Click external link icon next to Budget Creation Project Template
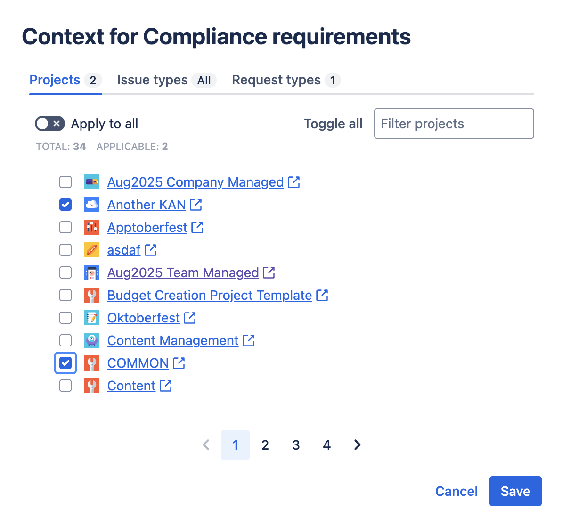Image resolution: width=562 pixels, height=527 pixels. coord(322,296)
